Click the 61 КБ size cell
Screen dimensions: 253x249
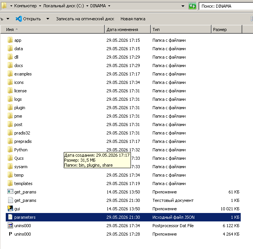(x=234, y=192)
